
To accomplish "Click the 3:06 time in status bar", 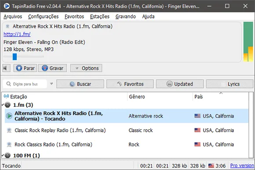I will pyautogui.click(x=220, y=166).
